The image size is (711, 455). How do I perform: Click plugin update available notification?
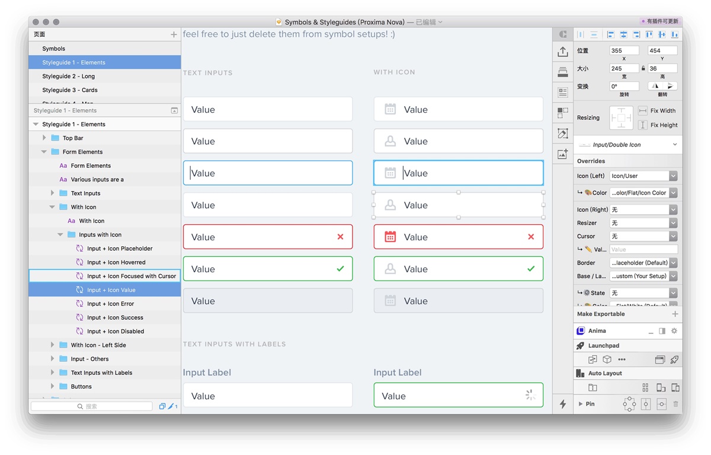point(660,21)
